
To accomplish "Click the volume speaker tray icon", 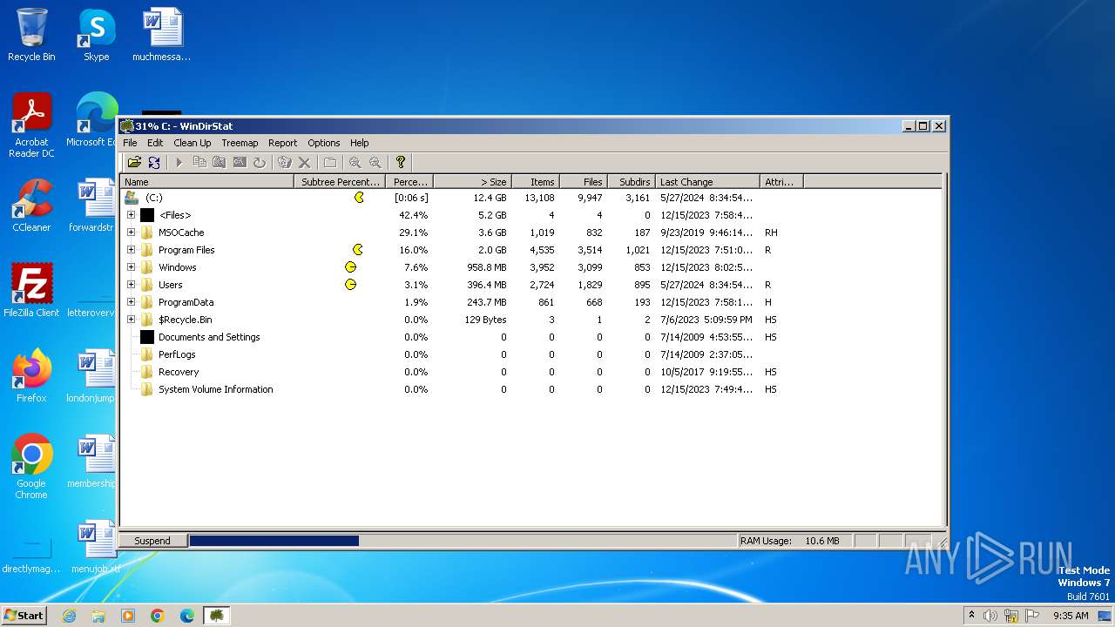I will [990, 616].
